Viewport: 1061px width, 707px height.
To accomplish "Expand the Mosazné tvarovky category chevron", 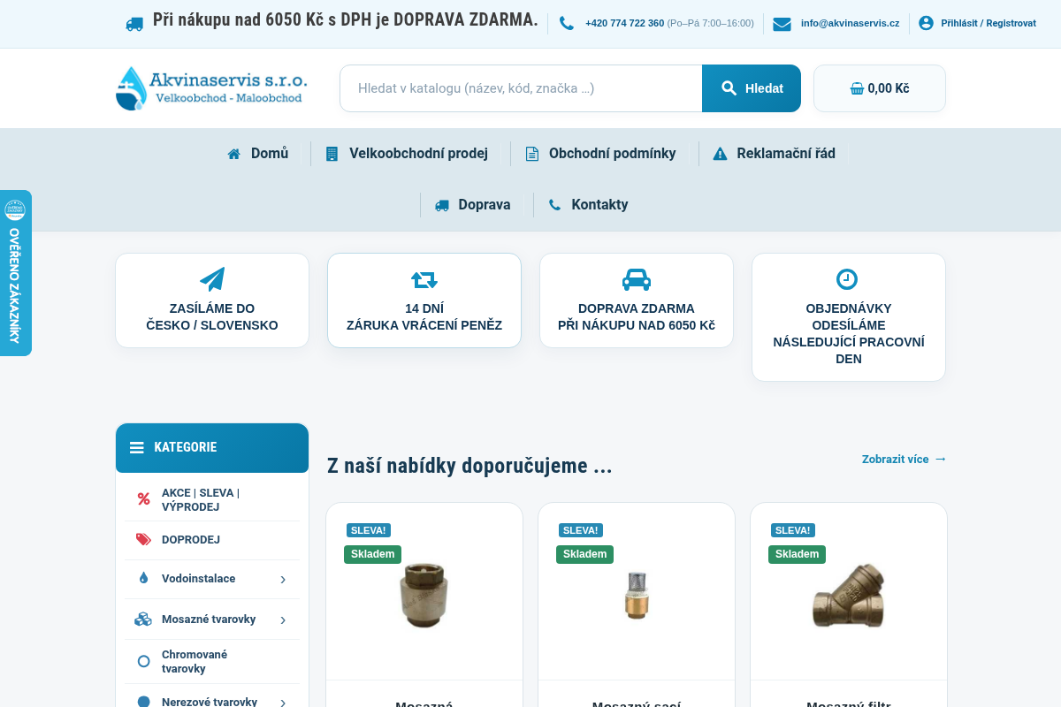I will coord(283,620).
